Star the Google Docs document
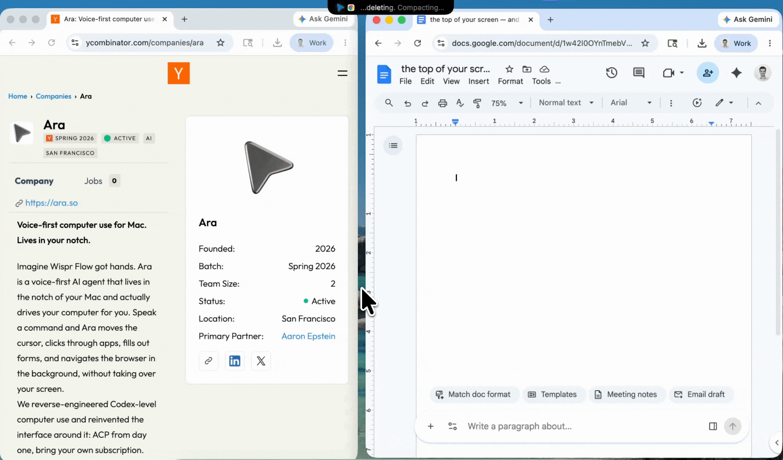 pos(509,69)
